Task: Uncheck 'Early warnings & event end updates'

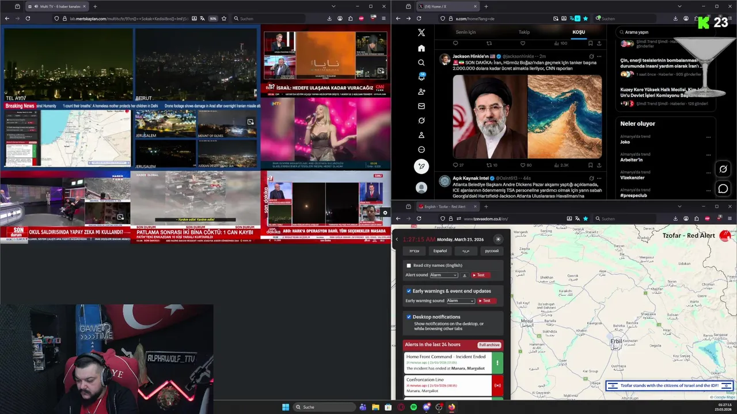Action: (409, 291)
